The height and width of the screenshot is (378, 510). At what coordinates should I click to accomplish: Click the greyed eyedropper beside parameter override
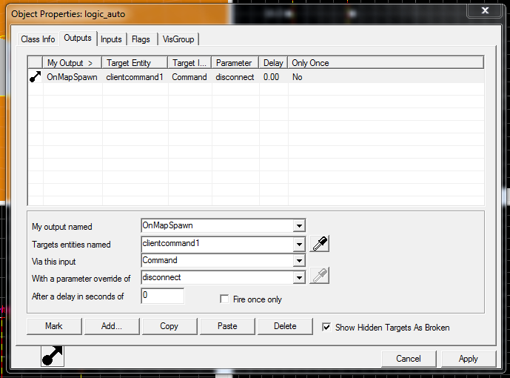coord(320,276)
